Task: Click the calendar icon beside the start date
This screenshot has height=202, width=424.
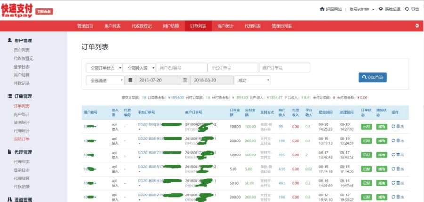Action: (130, 80)
